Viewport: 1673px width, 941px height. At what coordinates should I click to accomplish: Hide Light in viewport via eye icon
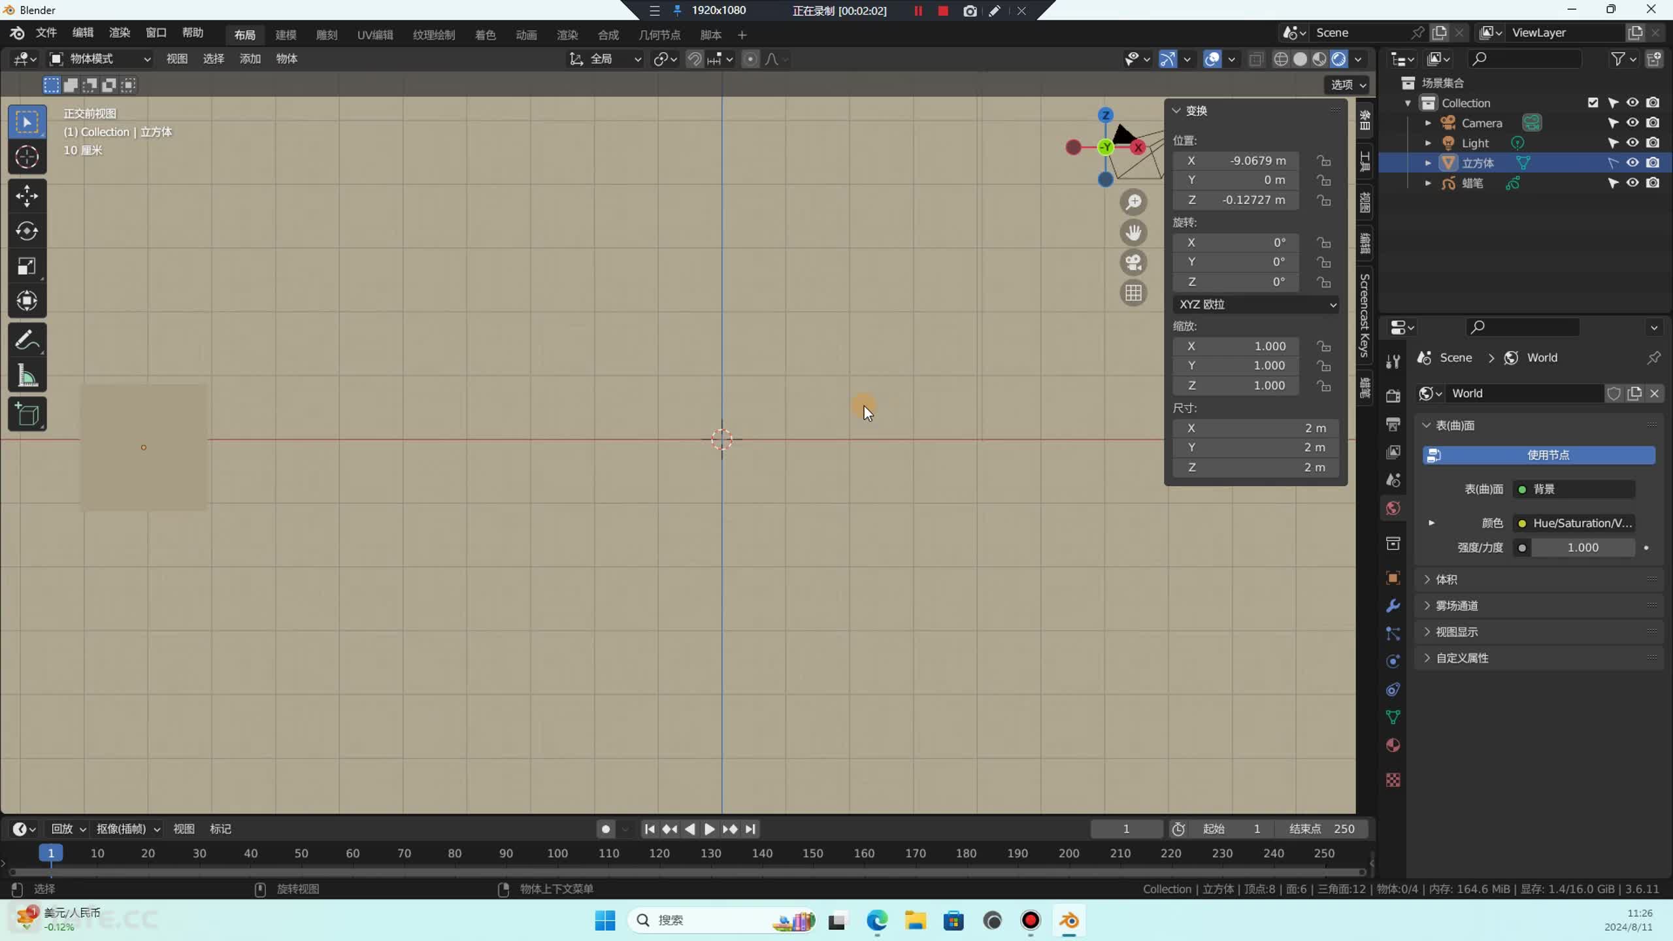click(1632, 142)
